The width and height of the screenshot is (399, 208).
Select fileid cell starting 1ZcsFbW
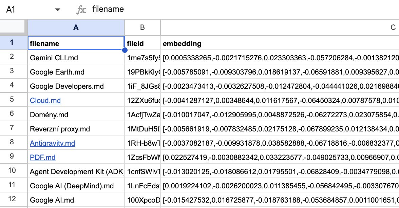tap(142, 157)
